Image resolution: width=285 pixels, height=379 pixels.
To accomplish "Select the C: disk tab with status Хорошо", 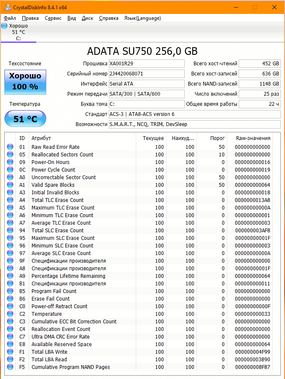I will [19, 32].
